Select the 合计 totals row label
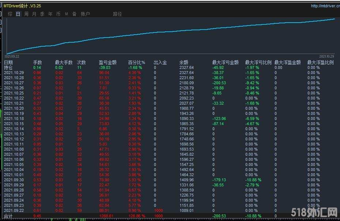 click(8, 216)
